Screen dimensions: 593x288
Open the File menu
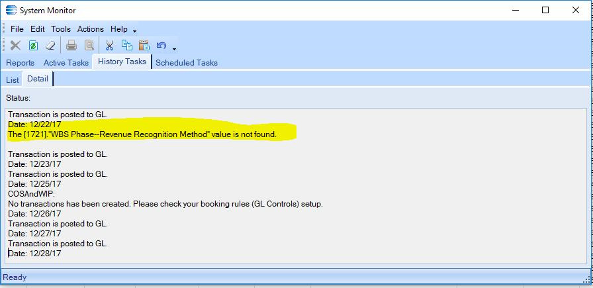[x=17, y=28]
